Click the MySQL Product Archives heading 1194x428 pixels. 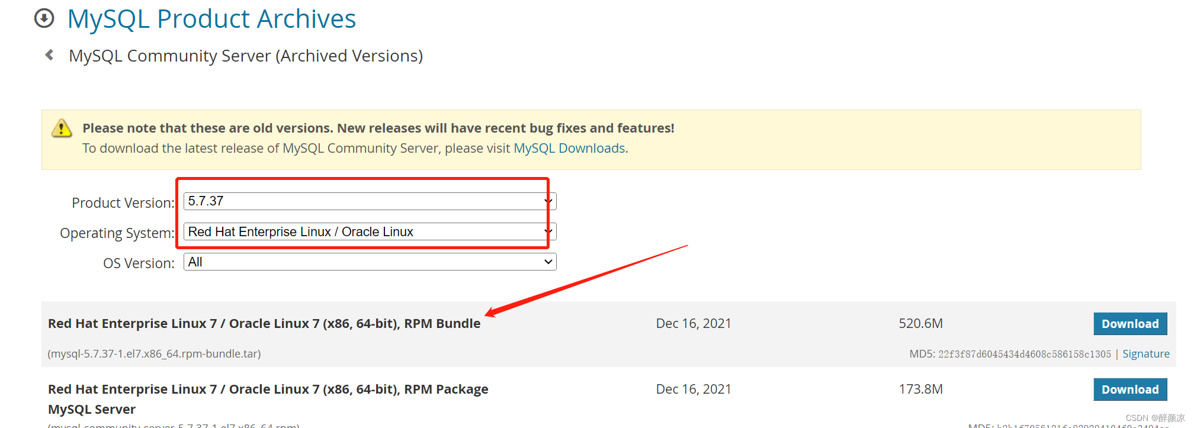(211, 19)
